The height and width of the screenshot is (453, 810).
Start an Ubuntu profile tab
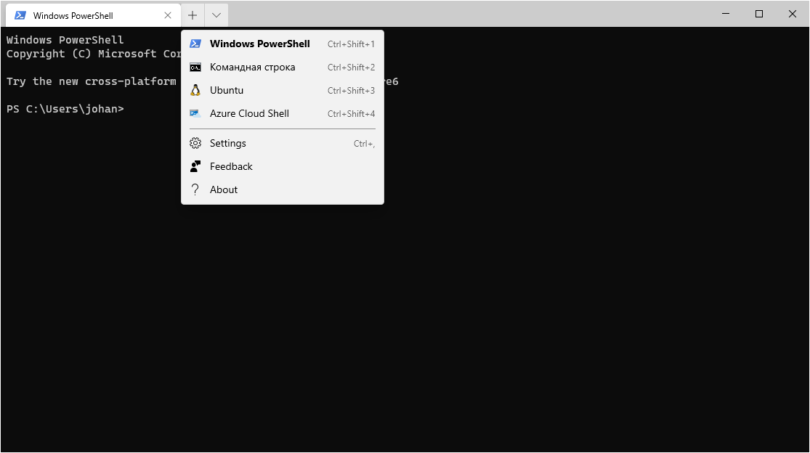pos(283,90)
